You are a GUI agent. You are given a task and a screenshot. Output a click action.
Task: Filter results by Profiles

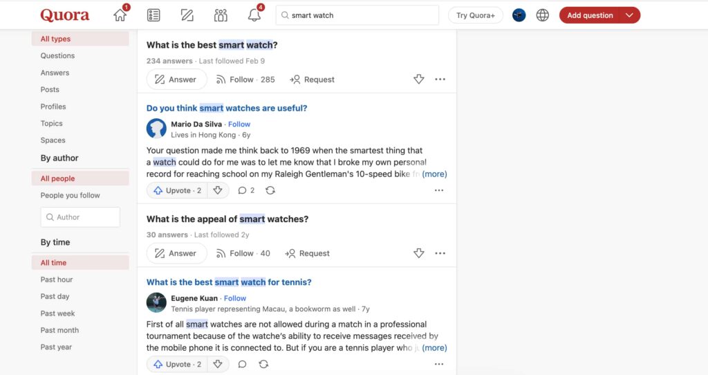tap(80, 106)
